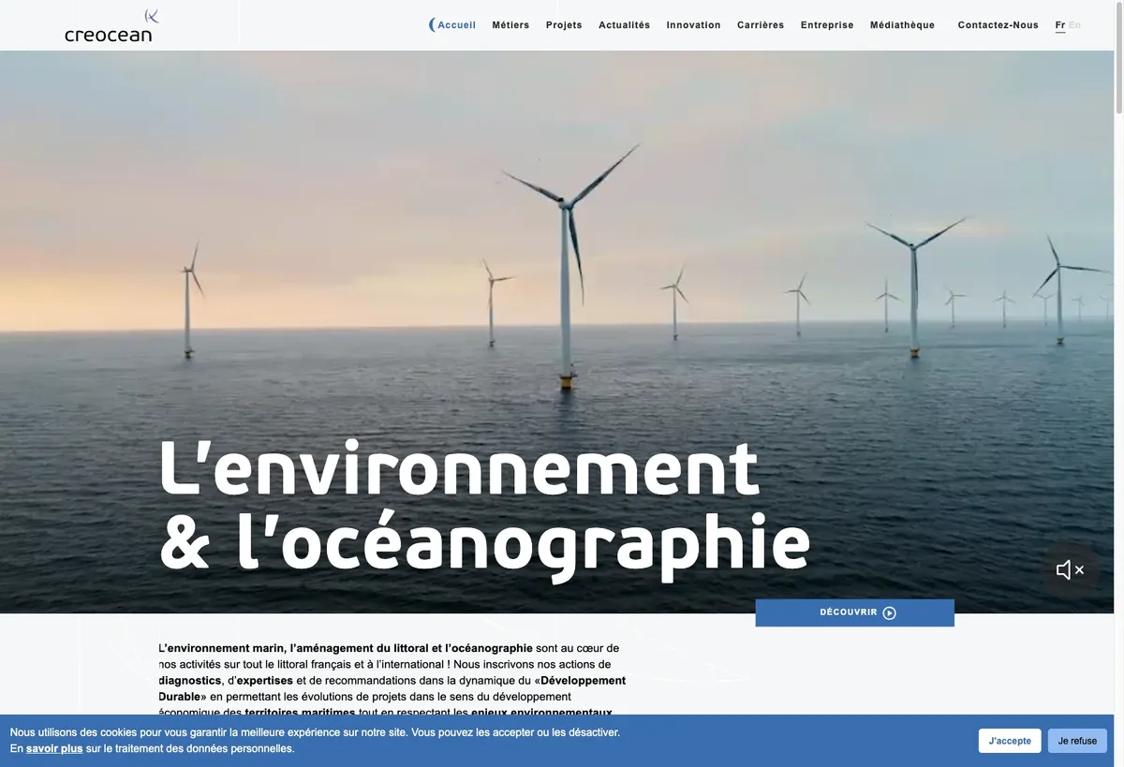Click the crescent icon beside Accueil
The width and height of the screenshot is (1124, 767).
pyautogui.click(x=432, y=25)
